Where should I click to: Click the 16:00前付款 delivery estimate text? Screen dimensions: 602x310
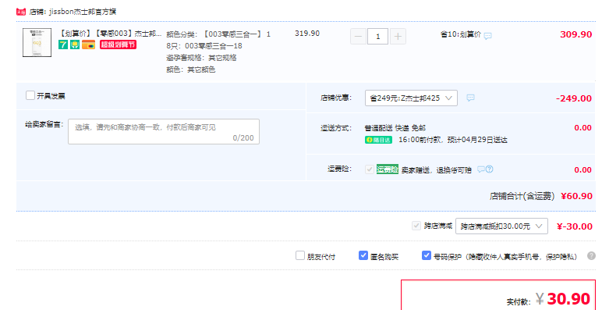point(452,140)
